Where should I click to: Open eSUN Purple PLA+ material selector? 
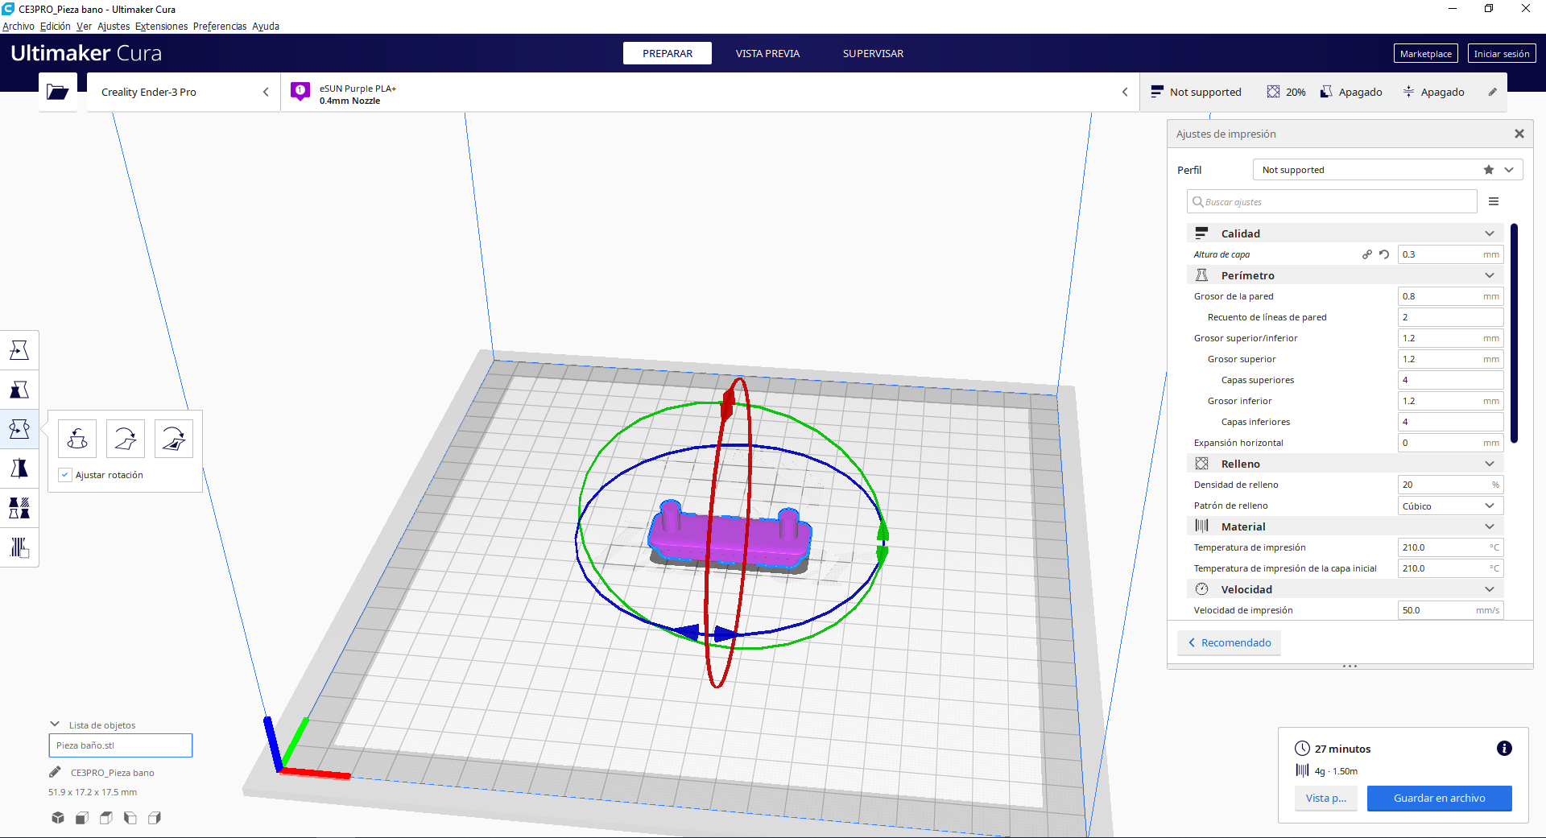pos(709,92)
